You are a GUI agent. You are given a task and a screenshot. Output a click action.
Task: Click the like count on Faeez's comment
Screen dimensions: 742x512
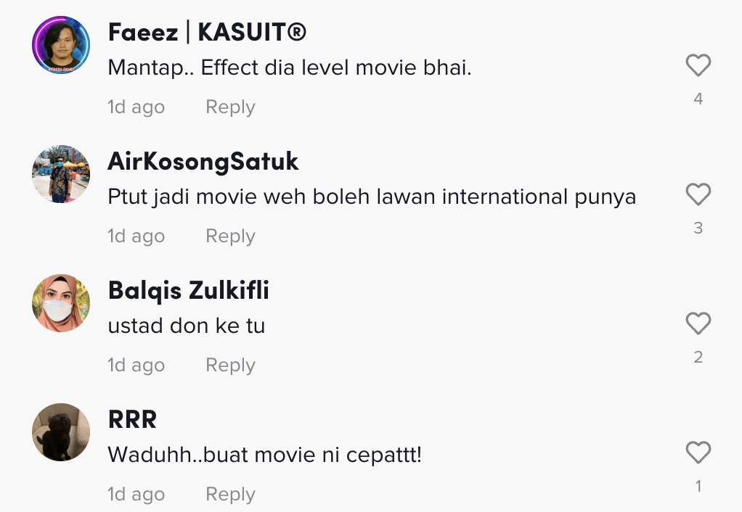[698, 99]
